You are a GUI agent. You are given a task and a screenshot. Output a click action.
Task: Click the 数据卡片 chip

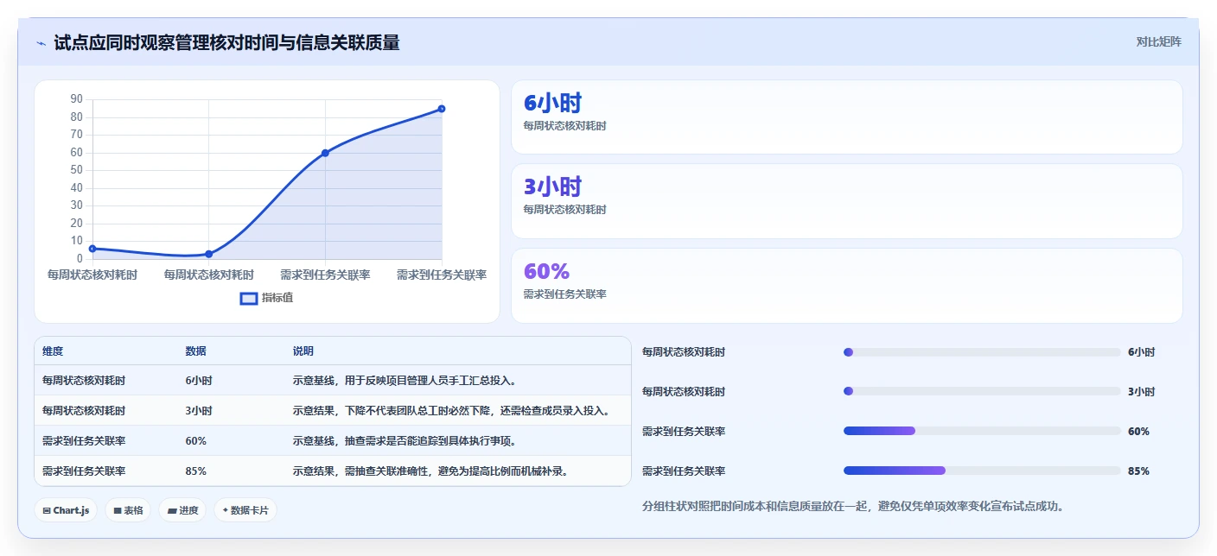[x=245, y=510]
